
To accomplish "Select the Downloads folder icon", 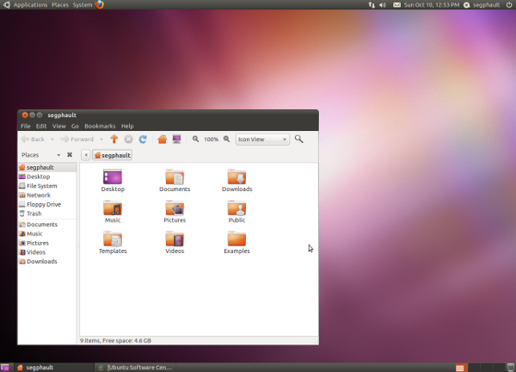I will tap(236, 177).
